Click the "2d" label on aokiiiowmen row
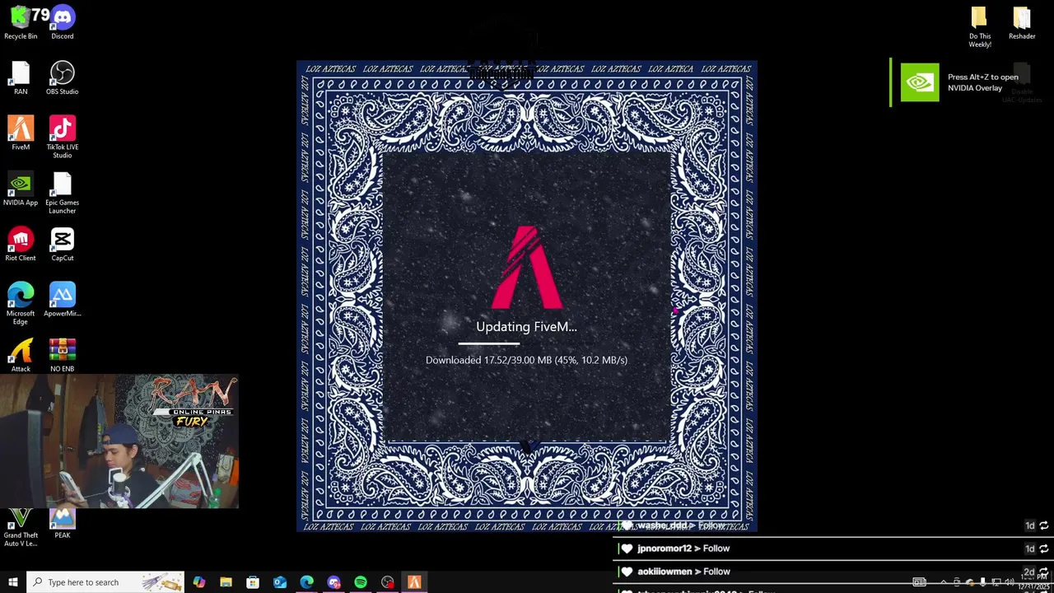This screenshot has height=593, width=1054. coord(1029,572)
